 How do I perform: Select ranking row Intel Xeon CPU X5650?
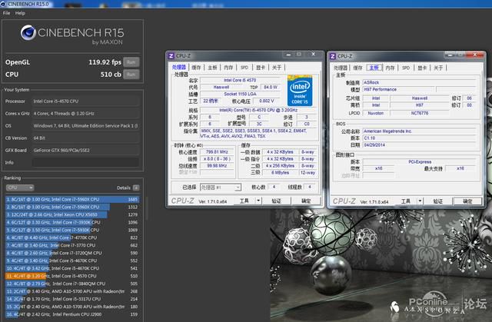tap(72, 214)
